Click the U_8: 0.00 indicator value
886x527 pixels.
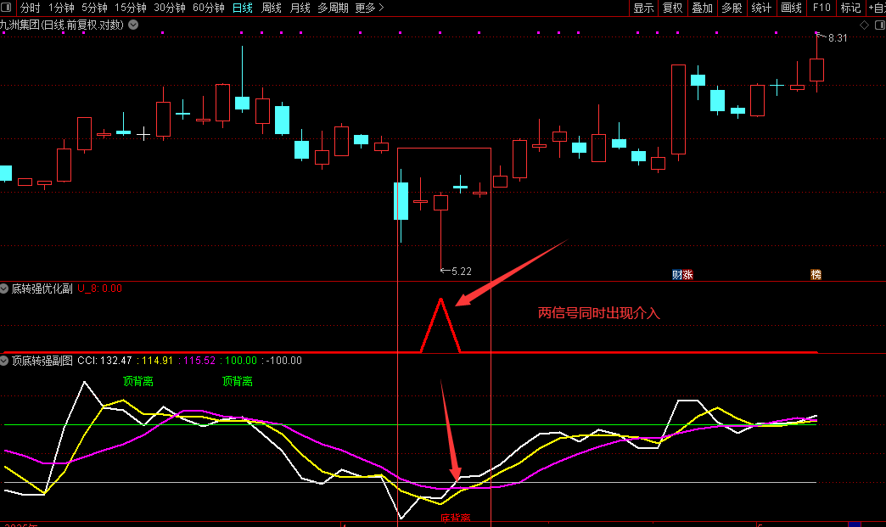tap(99, 289)
